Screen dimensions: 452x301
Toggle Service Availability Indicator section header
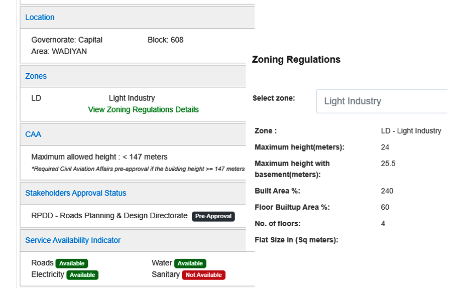pos(73,240)
